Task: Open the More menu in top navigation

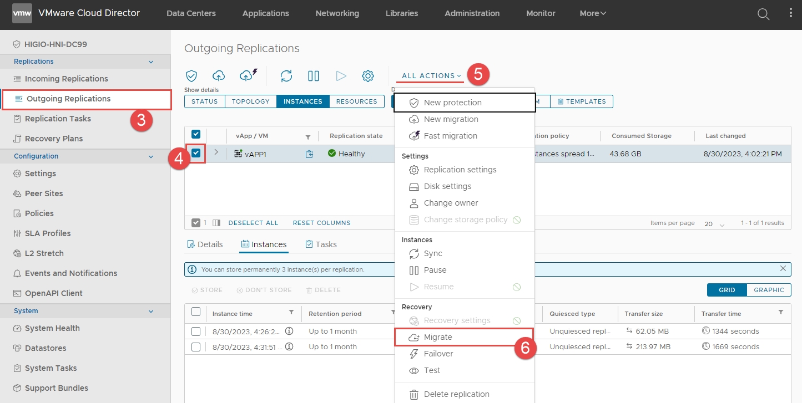Action: click(x=593, y=13)
